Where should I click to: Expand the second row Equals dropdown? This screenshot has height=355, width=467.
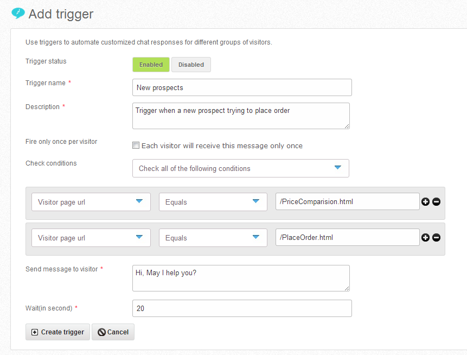click(213, 238)
